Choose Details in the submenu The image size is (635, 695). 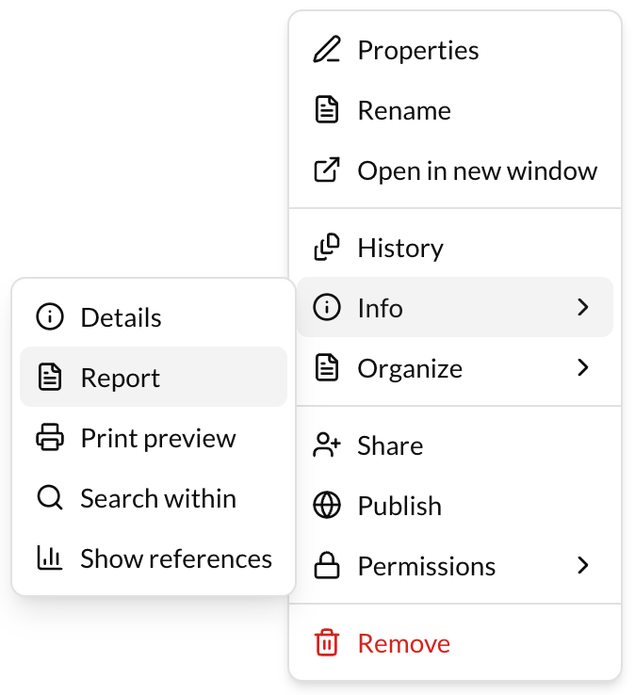[121, 318]
